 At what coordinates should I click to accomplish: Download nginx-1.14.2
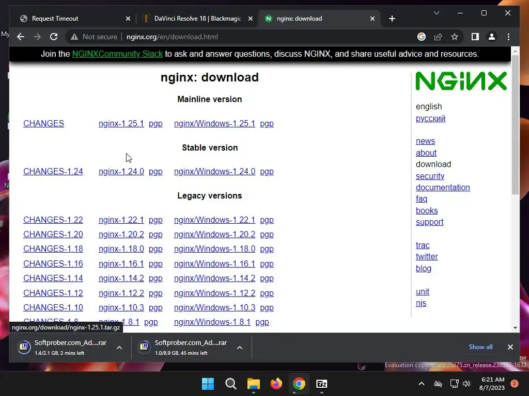click(x=121, y=278)
